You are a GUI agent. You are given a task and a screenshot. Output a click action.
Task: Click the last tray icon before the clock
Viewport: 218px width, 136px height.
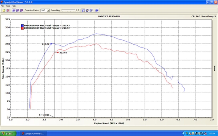tap(206, 133)
